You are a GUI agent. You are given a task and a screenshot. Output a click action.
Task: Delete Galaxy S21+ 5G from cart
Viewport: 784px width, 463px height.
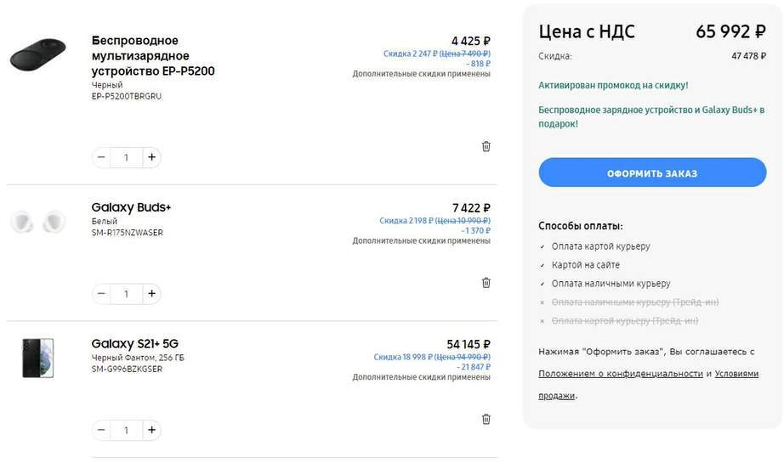point(486,419)
